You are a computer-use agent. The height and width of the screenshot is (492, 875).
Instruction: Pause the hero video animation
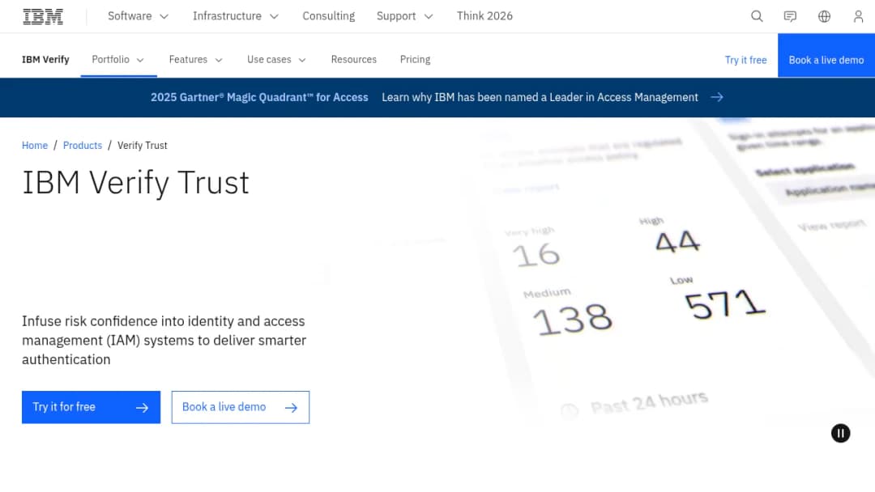(840, 433)
